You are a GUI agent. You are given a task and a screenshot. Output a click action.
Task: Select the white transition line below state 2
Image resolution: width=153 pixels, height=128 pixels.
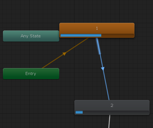109,121
